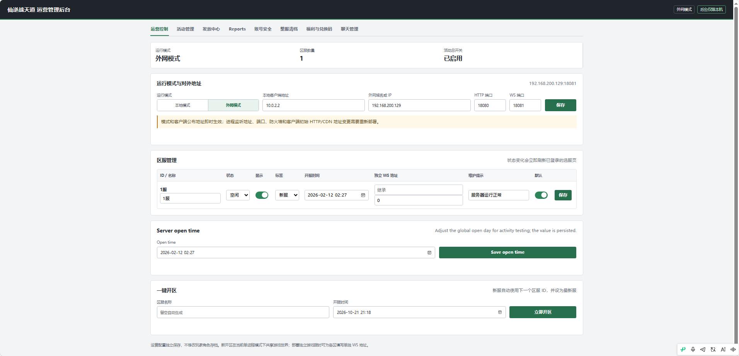Open the 标签 dropdown showing 新服

click(x=287, y=195)
